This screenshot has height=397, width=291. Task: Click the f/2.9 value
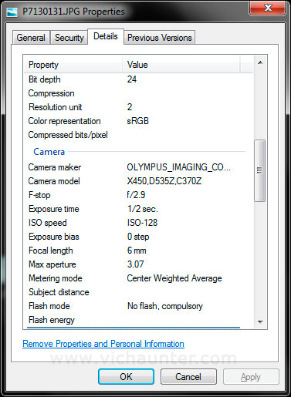(136, 195)
